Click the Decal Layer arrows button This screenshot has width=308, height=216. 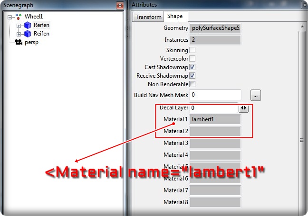pyautogui.click(x=243, y=108)
